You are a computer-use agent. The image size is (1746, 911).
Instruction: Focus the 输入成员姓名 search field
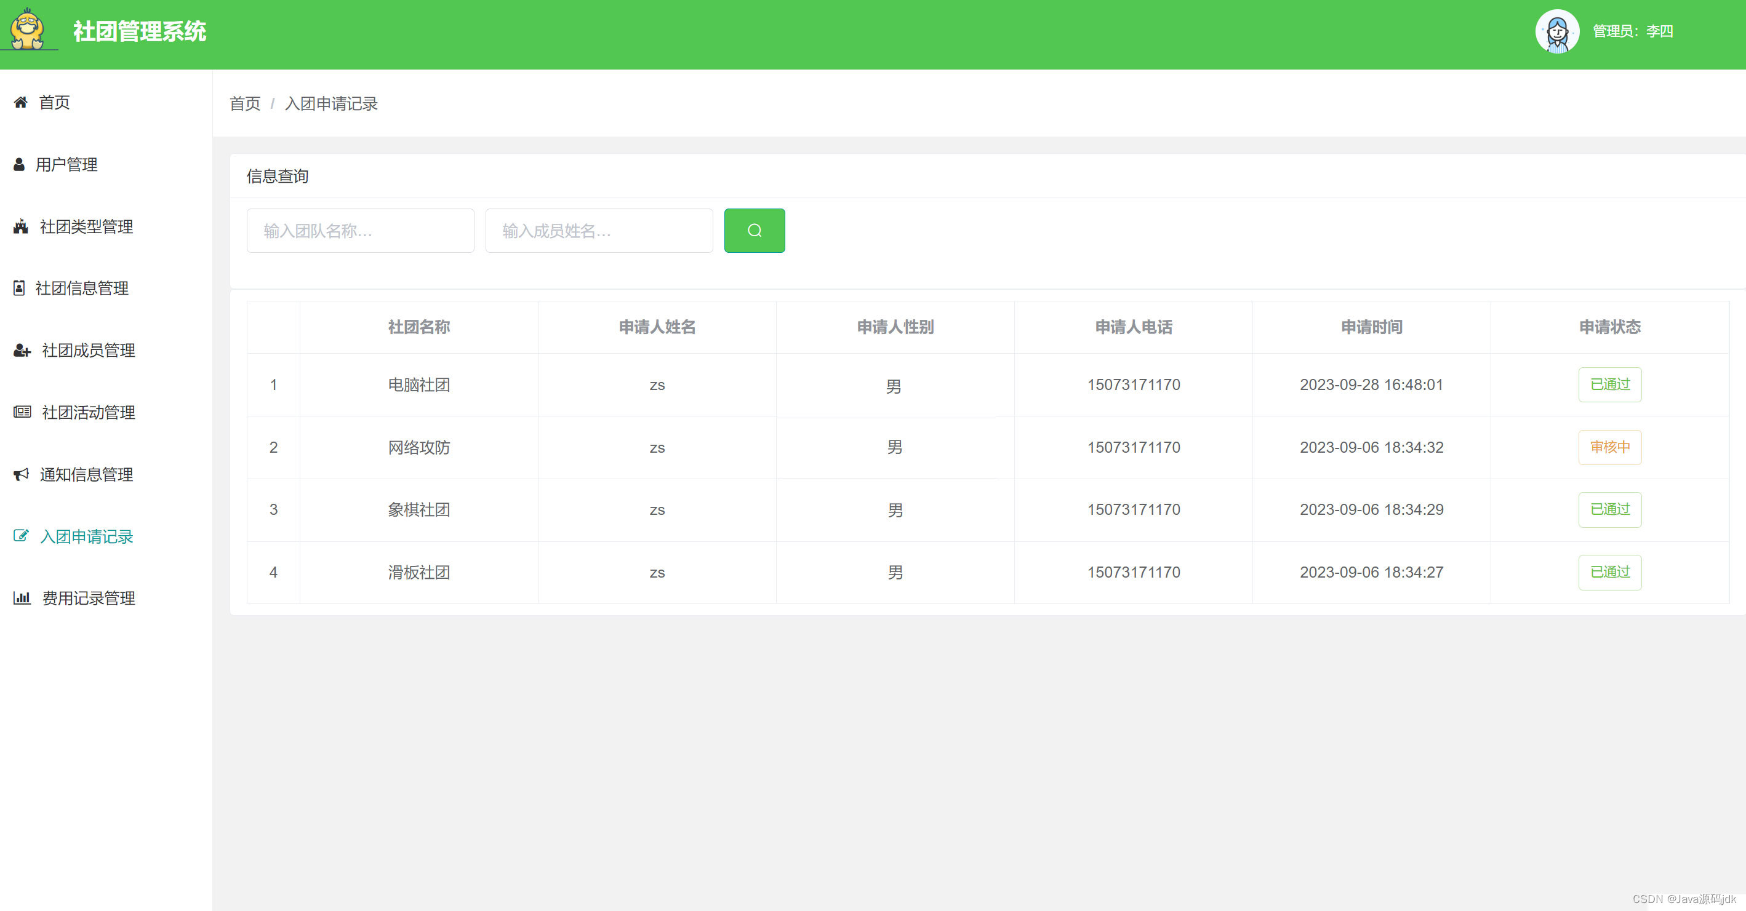pos(598,231)
